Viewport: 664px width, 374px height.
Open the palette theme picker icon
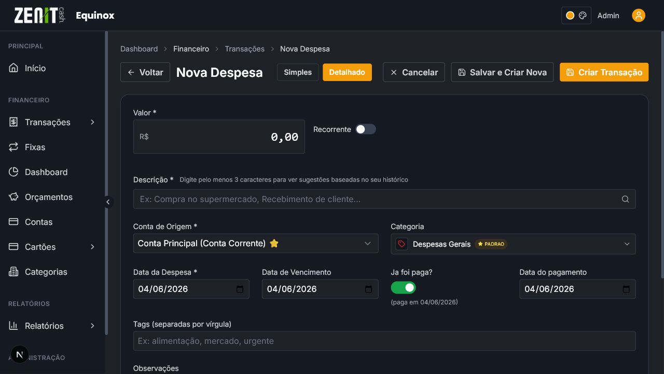point(583,16)
